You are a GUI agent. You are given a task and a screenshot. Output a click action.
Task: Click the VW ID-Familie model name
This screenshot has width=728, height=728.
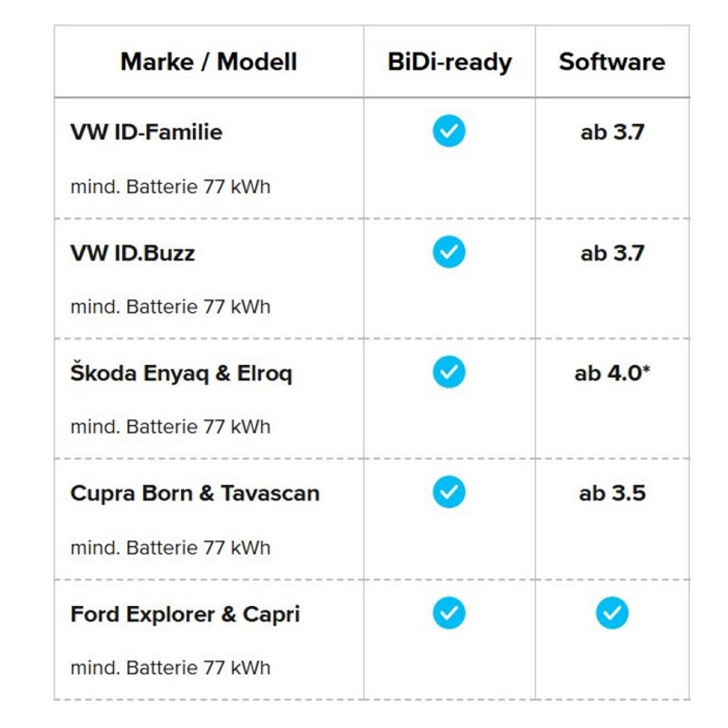(146, 132)
